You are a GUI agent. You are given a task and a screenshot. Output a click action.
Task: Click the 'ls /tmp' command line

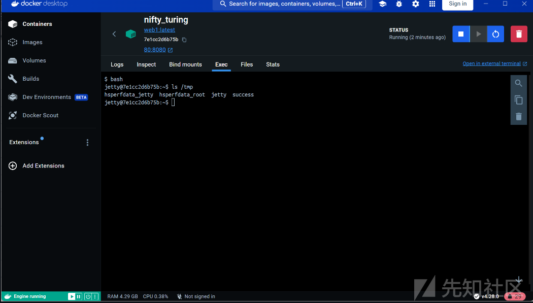point(182,87)
